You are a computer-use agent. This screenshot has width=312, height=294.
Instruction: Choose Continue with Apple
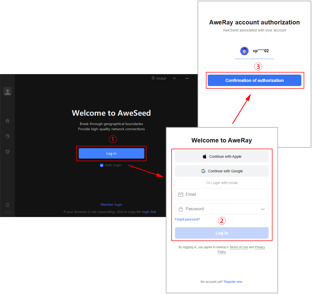222,156
